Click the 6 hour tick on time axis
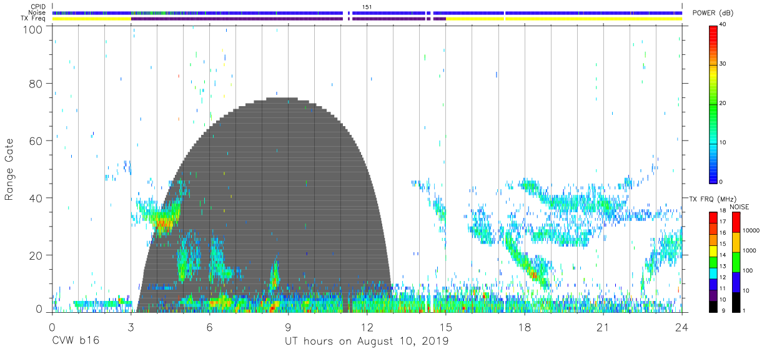Image resolution: width=767 pixels, height=354 pixels. [209, 327]
